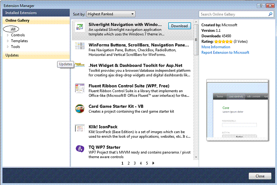Open the Installed Extensions tab

36,13
